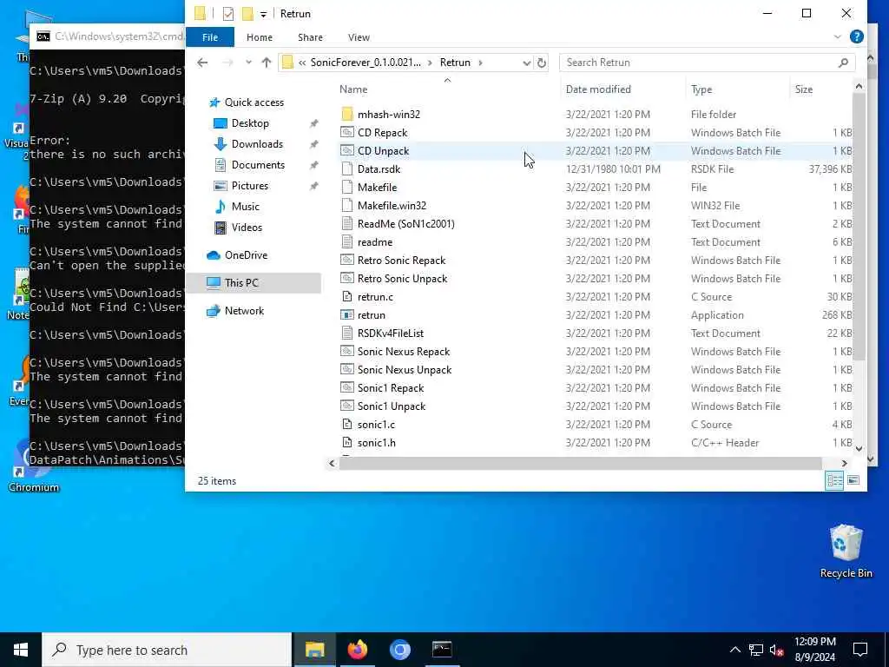Open the mhash-win32 folder icon
This screenshot has width=889, height=667.
coord(347,114)
